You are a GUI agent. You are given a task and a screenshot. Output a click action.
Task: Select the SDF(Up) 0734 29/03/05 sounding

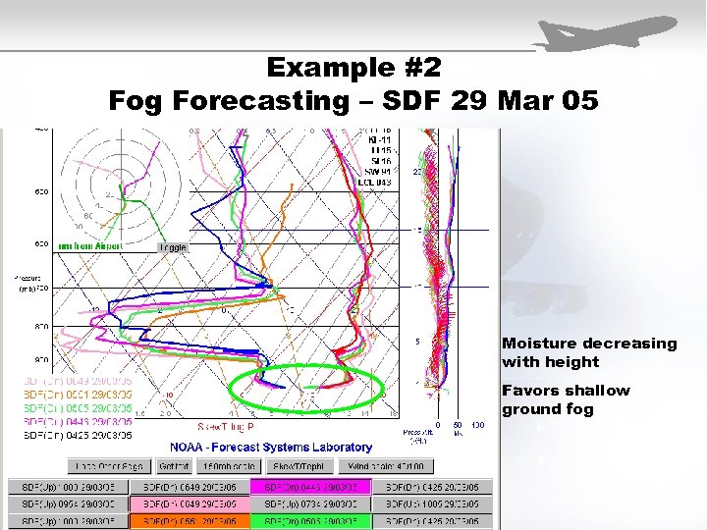click(310, 503)
